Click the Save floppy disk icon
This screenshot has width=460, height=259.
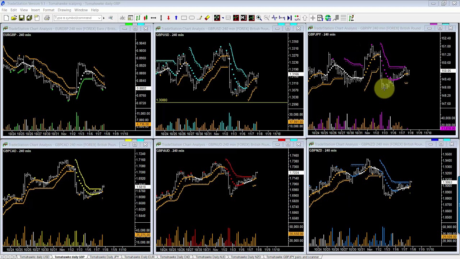[x=22, y=18]
